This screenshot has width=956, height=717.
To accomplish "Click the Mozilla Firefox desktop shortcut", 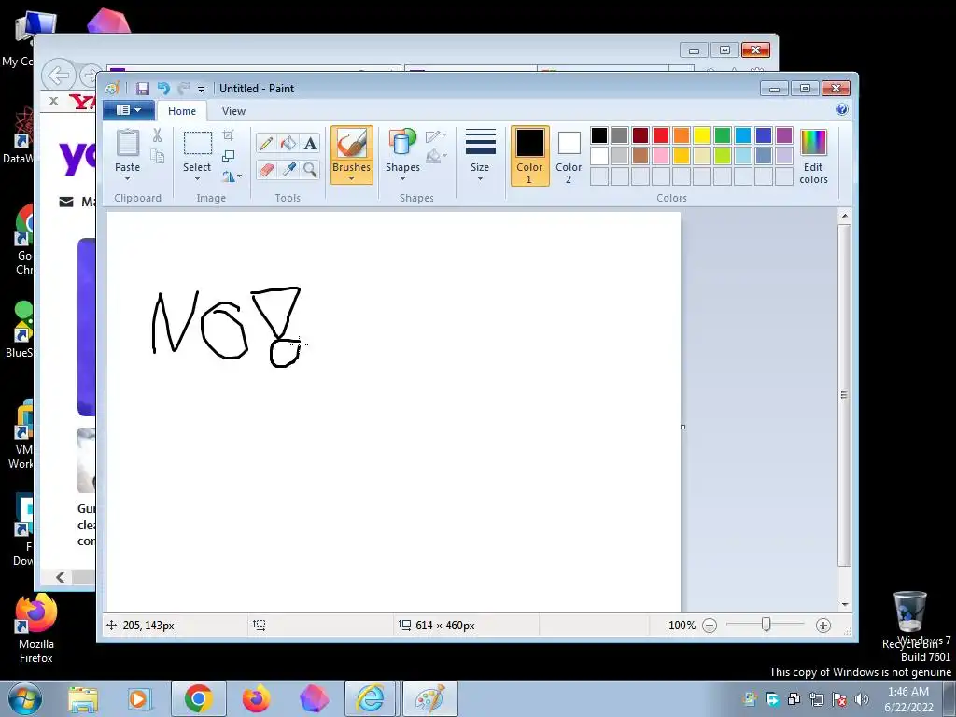I will (x=36, y=629).
